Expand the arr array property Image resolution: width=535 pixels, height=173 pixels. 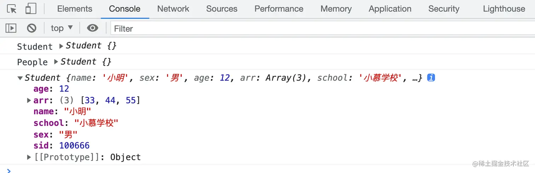pyautogui.click(x=29, y=101)
